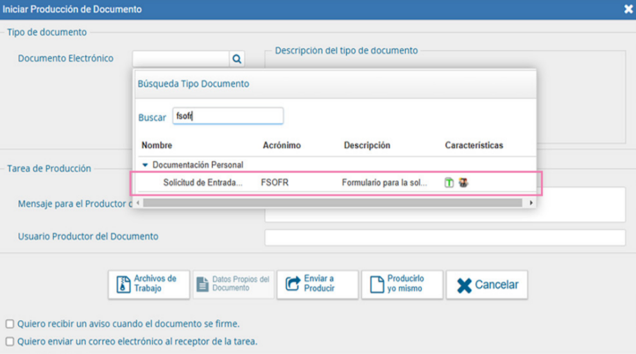
Task: Click the Nombre column header
Action: click(157, 146)
